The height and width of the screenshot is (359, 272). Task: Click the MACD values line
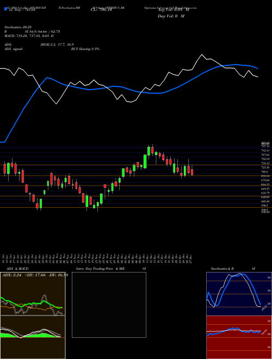29,36
